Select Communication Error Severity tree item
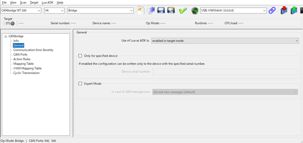The width and height of the screenshot is (303, 143). coord(33,50)
